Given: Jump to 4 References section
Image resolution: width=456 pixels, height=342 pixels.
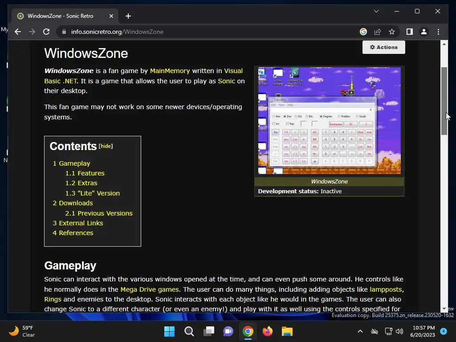Looking at the screenshot, I should coord(73,233).
